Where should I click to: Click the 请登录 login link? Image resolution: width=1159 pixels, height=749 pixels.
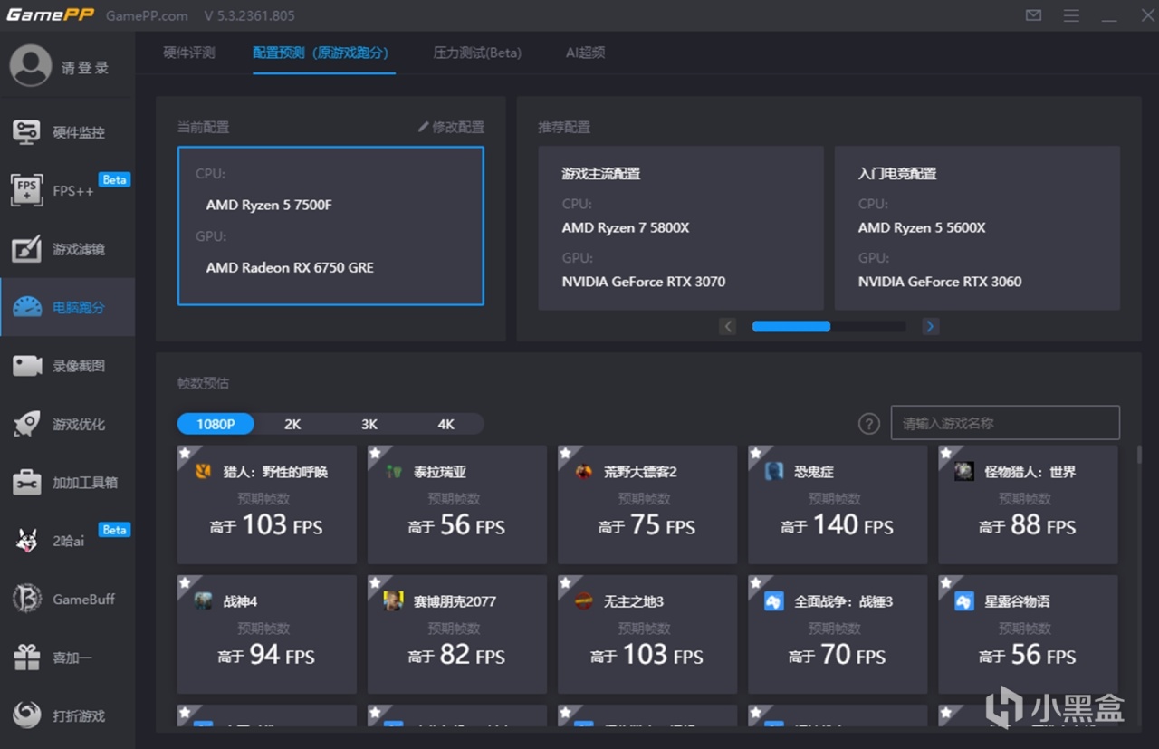85,68
